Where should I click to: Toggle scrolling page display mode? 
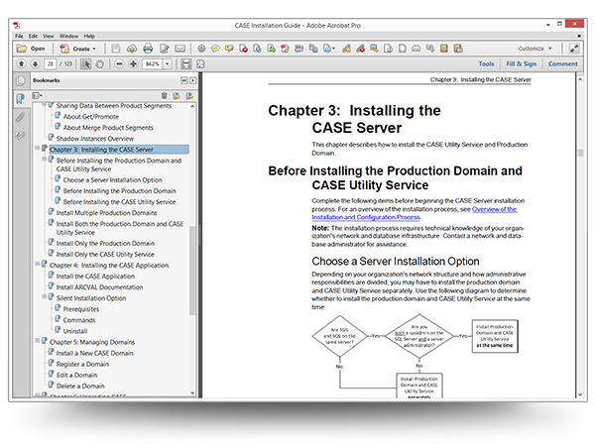pyautogui.click(x=186, y=64)
